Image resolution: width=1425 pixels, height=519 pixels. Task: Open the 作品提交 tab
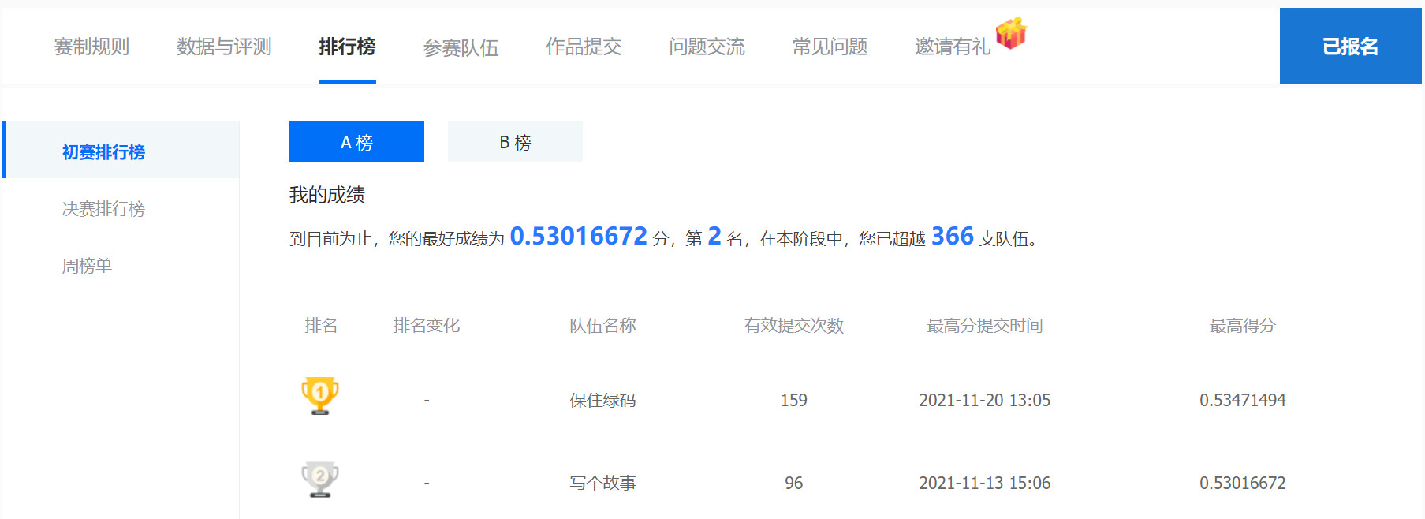click(x=584, y=47)
